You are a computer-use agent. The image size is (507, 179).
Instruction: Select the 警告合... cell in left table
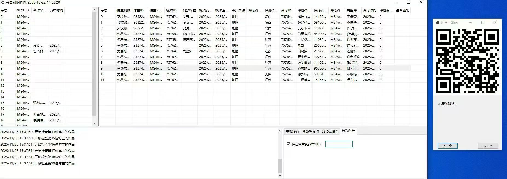pyautogui.click(x=40, y=51)
